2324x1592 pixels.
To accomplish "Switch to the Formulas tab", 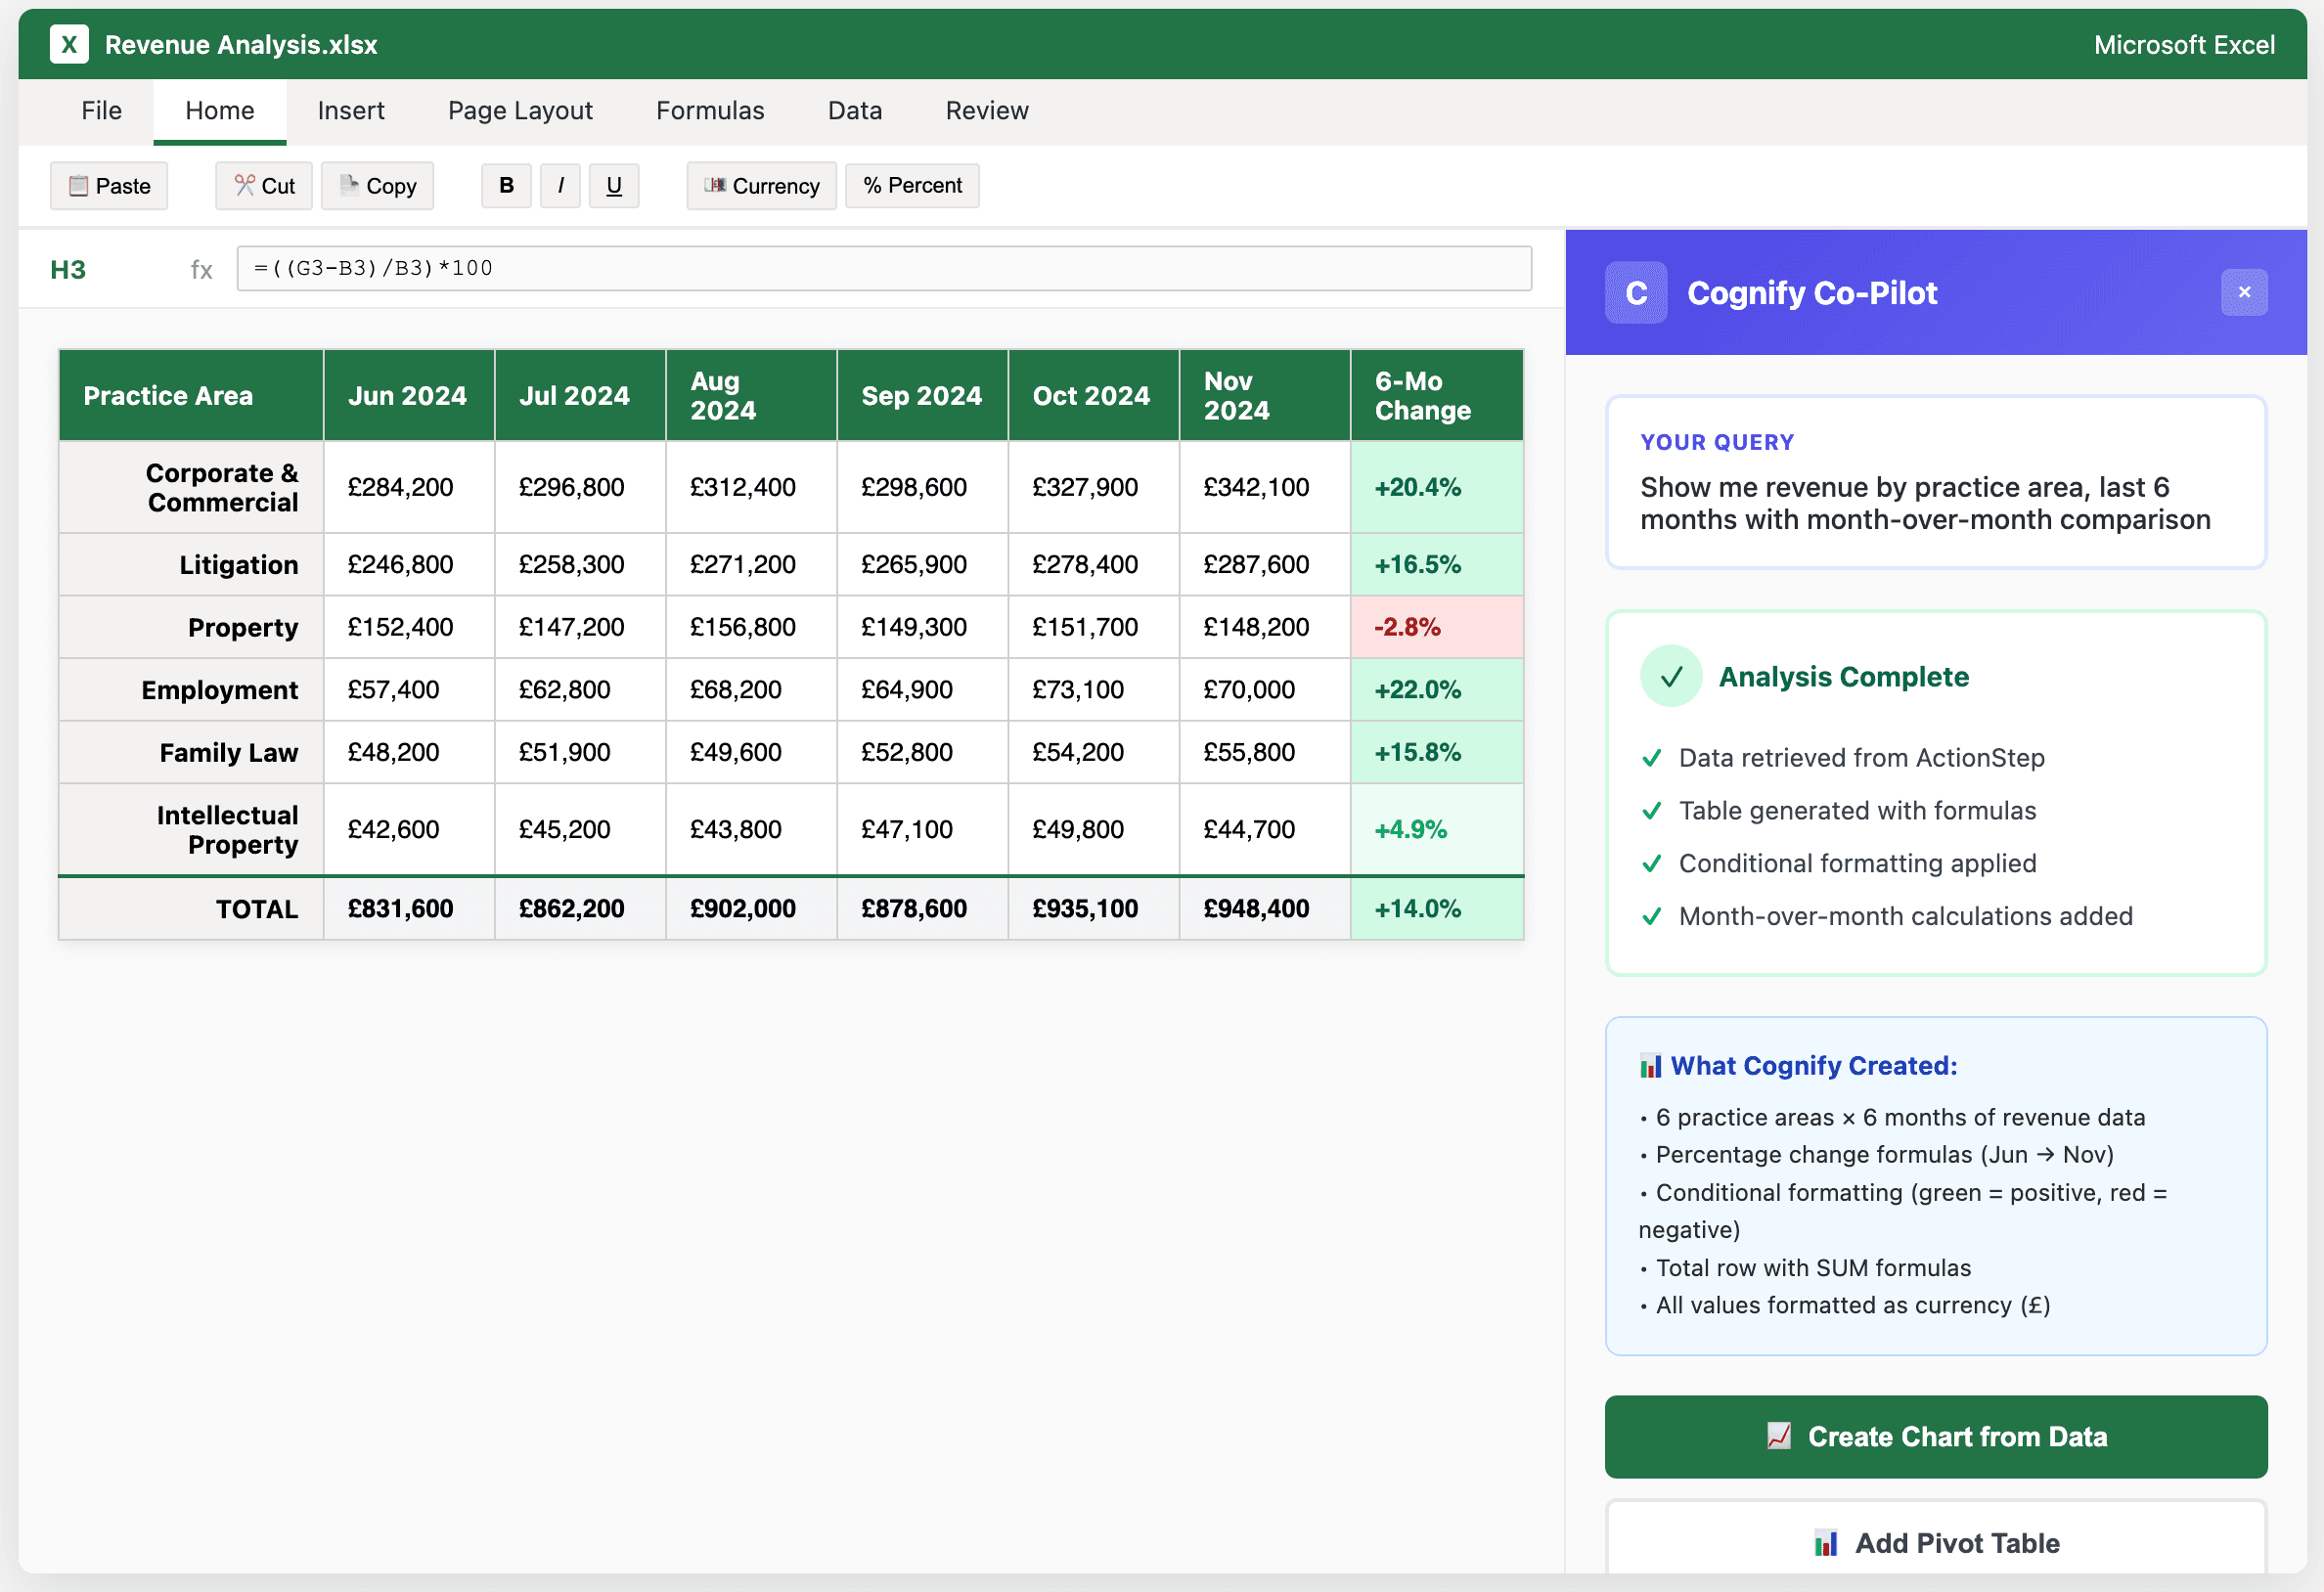I will tap(709, 110).
